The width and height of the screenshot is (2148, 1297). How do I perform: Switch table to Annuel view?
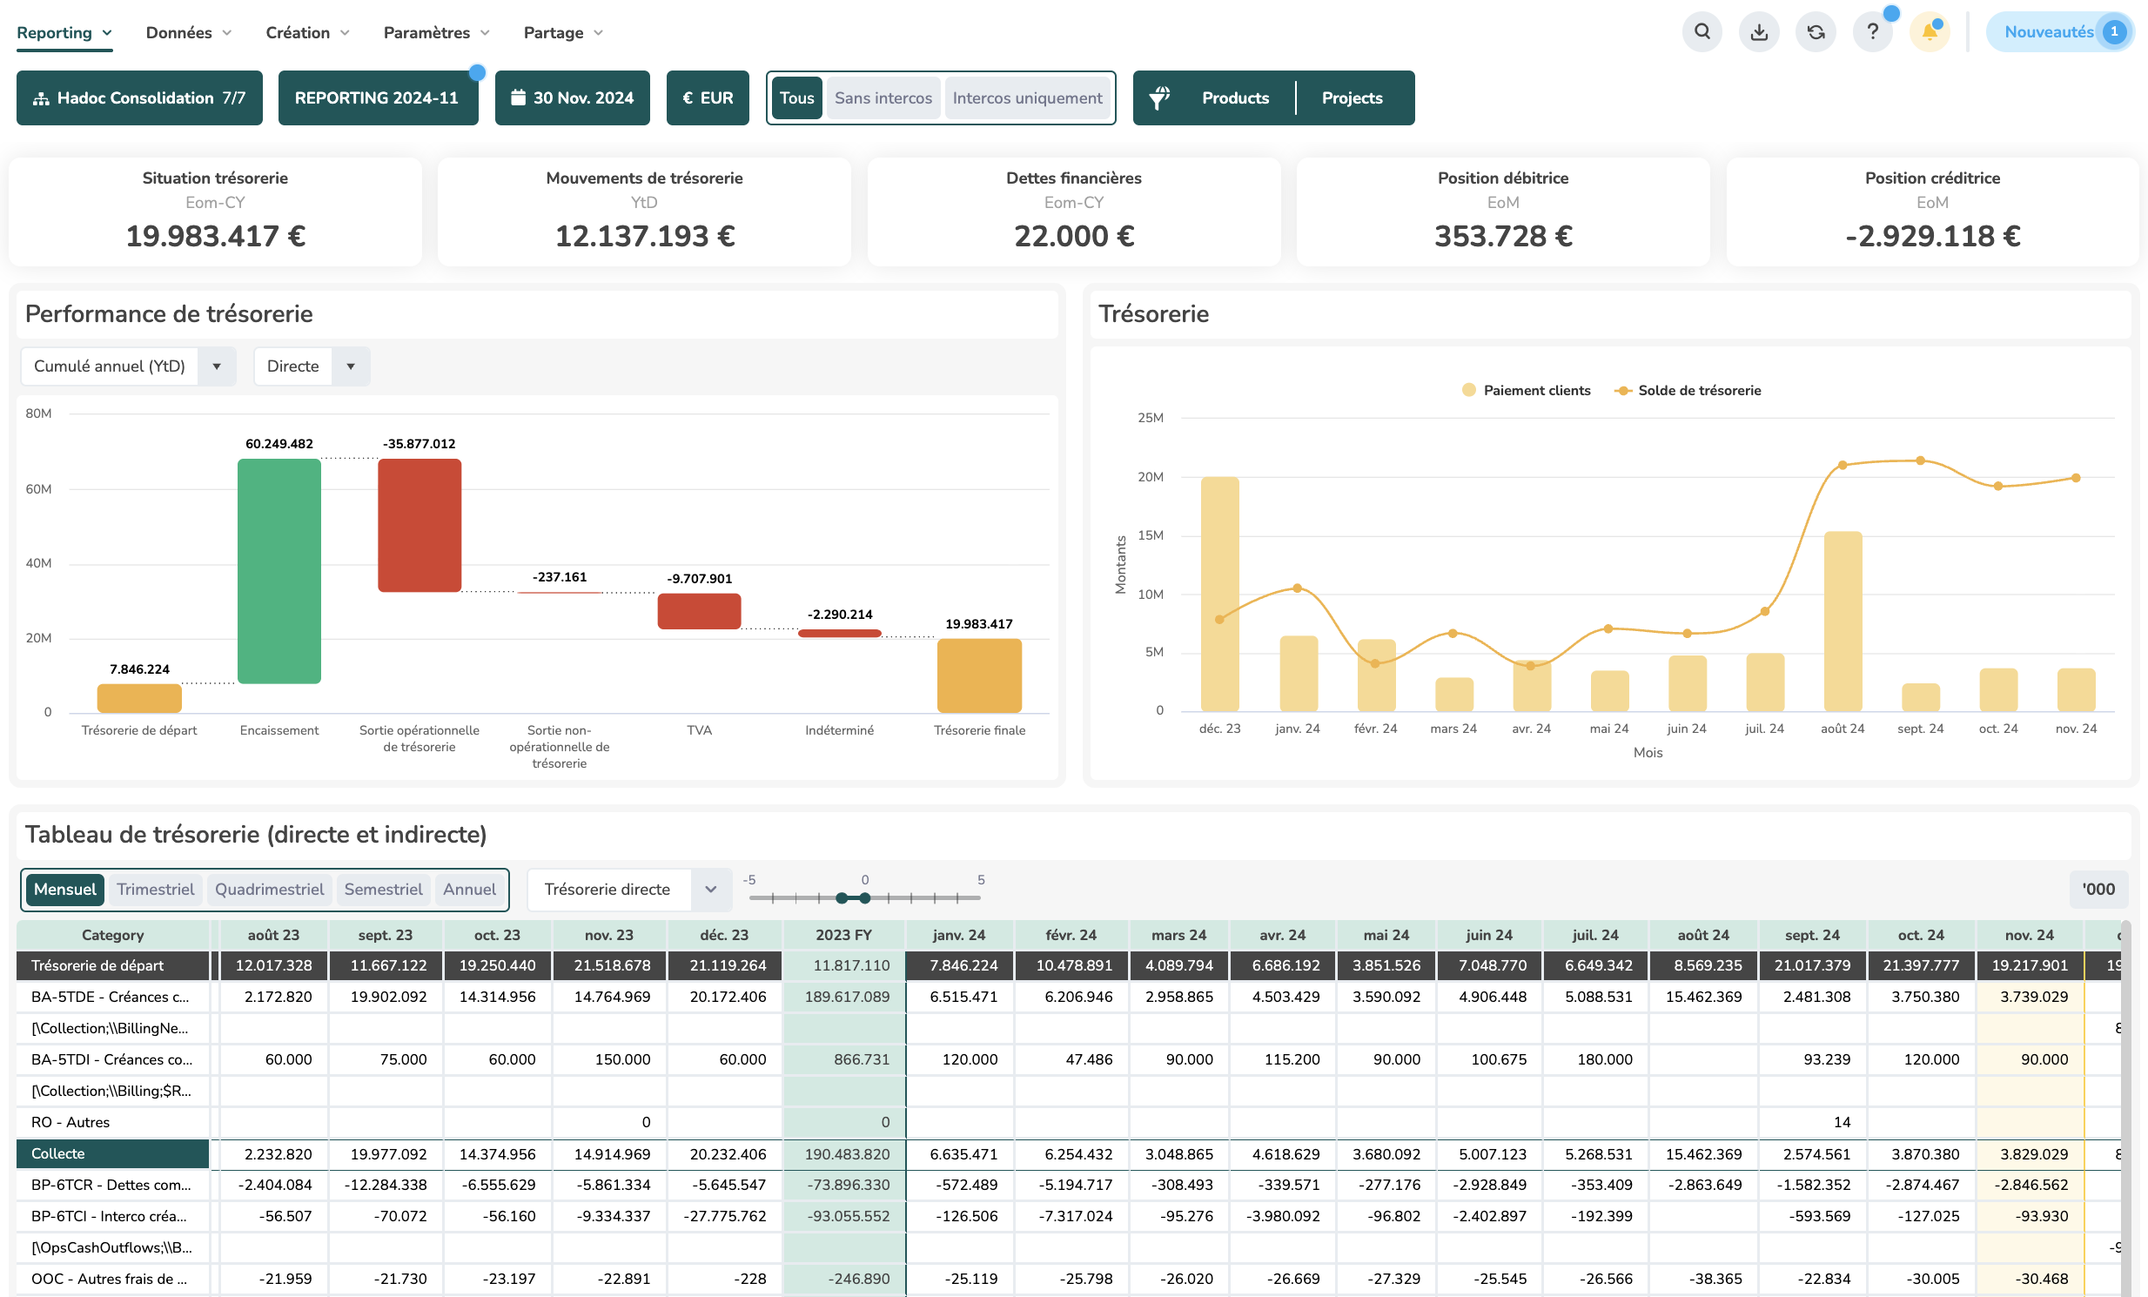(469, 889)
